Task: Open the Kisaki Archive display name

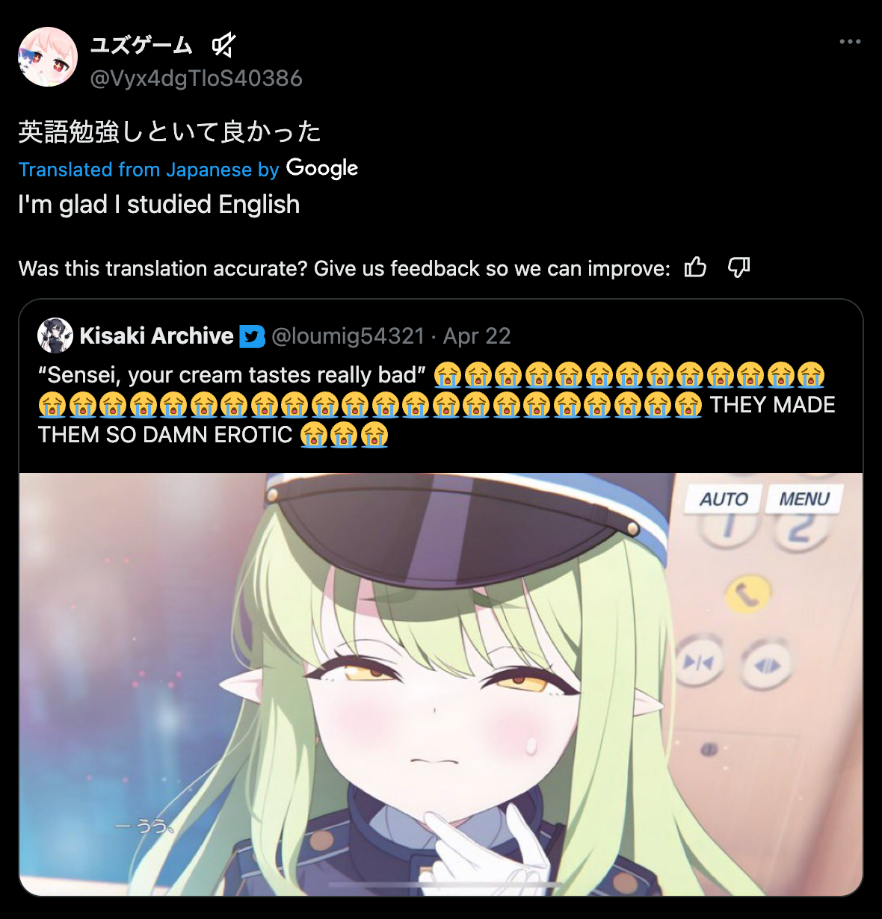Action: (156, 335)
